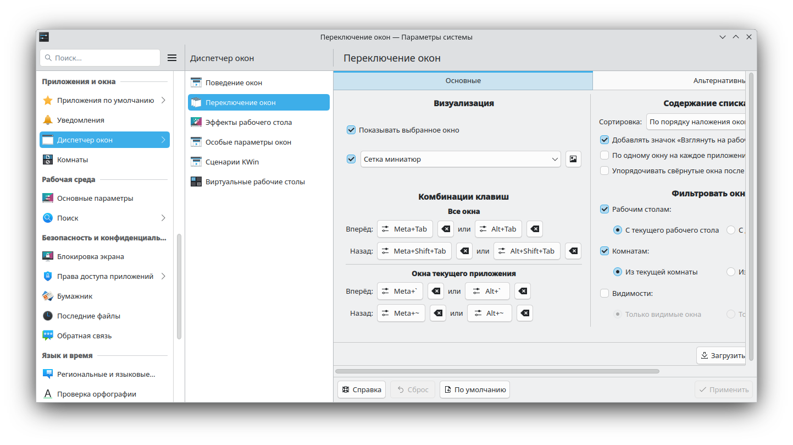Click the Блокировка экрана icon
This screenshot has width=793, height=445.
click(x=48, y=256)
